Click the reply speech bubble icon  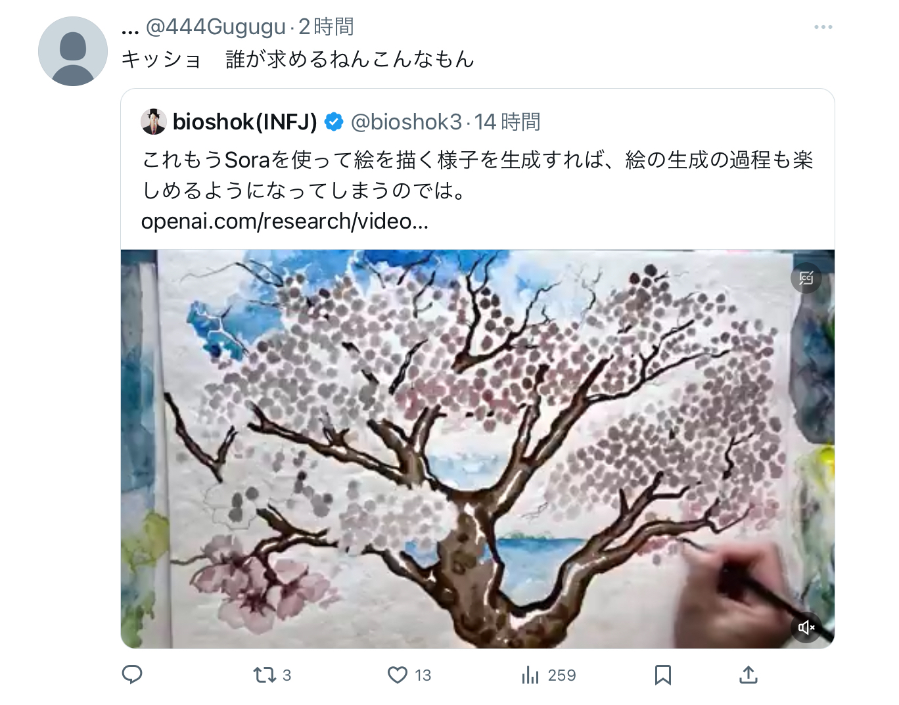tap(132, 674)
